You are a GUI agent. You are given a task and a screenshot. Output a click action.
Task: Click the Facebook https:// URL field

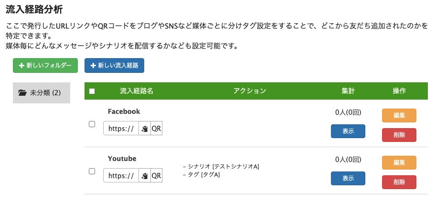coord(121,129)
